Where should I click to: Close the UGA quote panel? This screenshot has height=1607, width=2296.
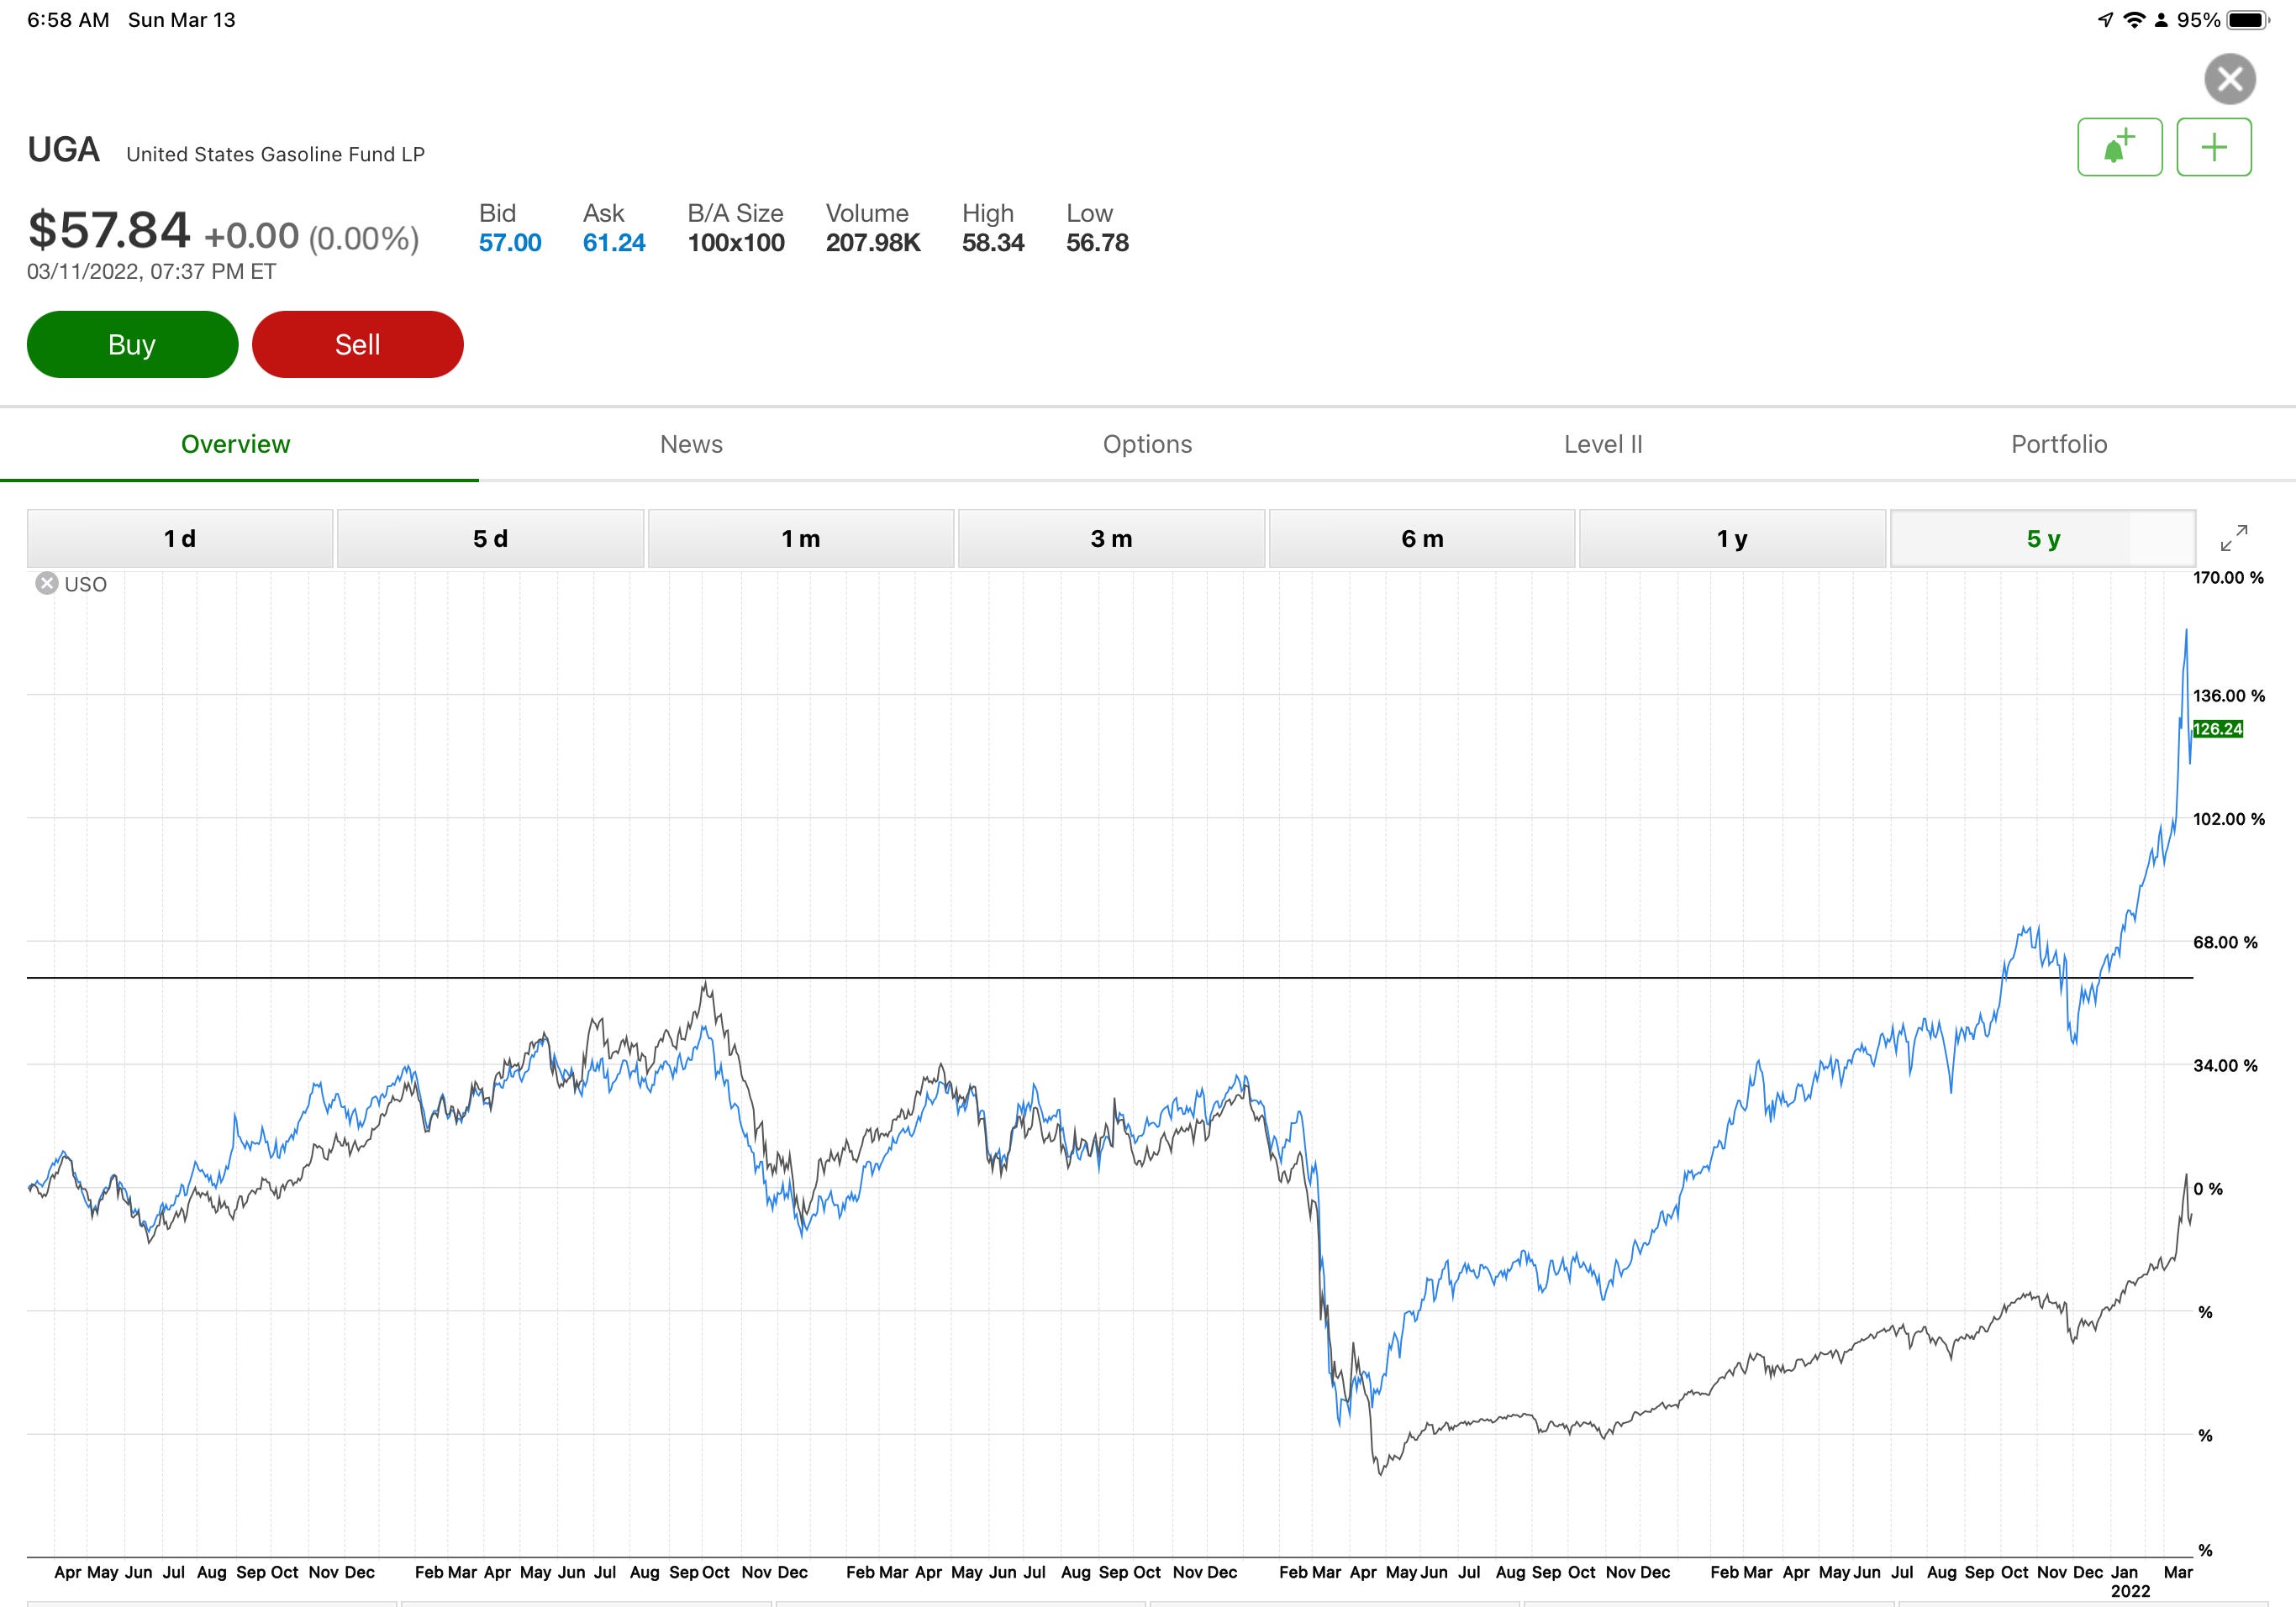click(2229, 79)
